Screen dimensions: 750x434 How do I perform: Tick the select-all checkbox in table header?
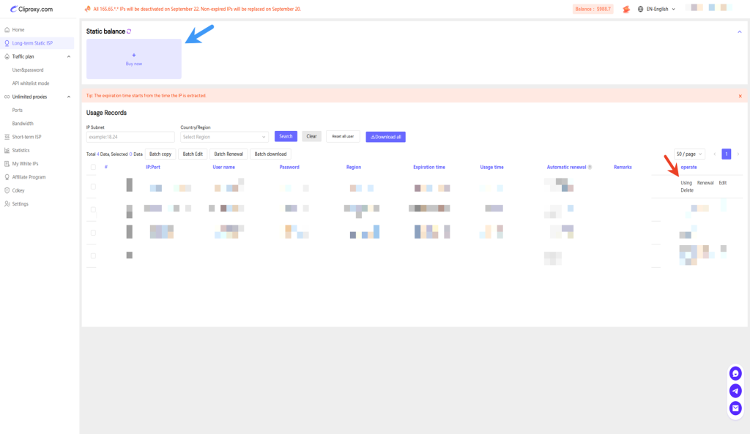tap(92, 167)
